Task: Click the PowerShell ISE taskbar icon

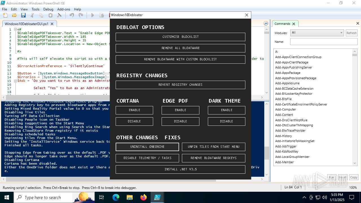Action: coord(157,197)
